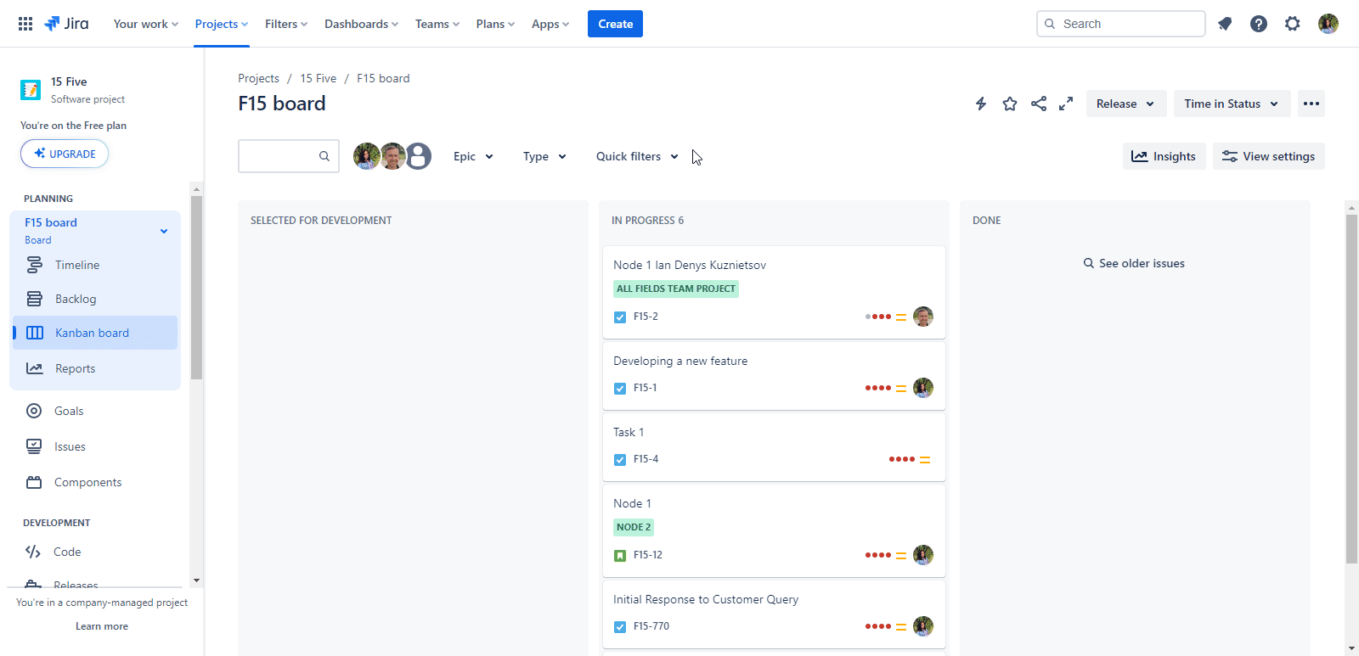1359x656 pixels.
Task: Enter full screen mode with expand icon
Action: [1066, 104]
